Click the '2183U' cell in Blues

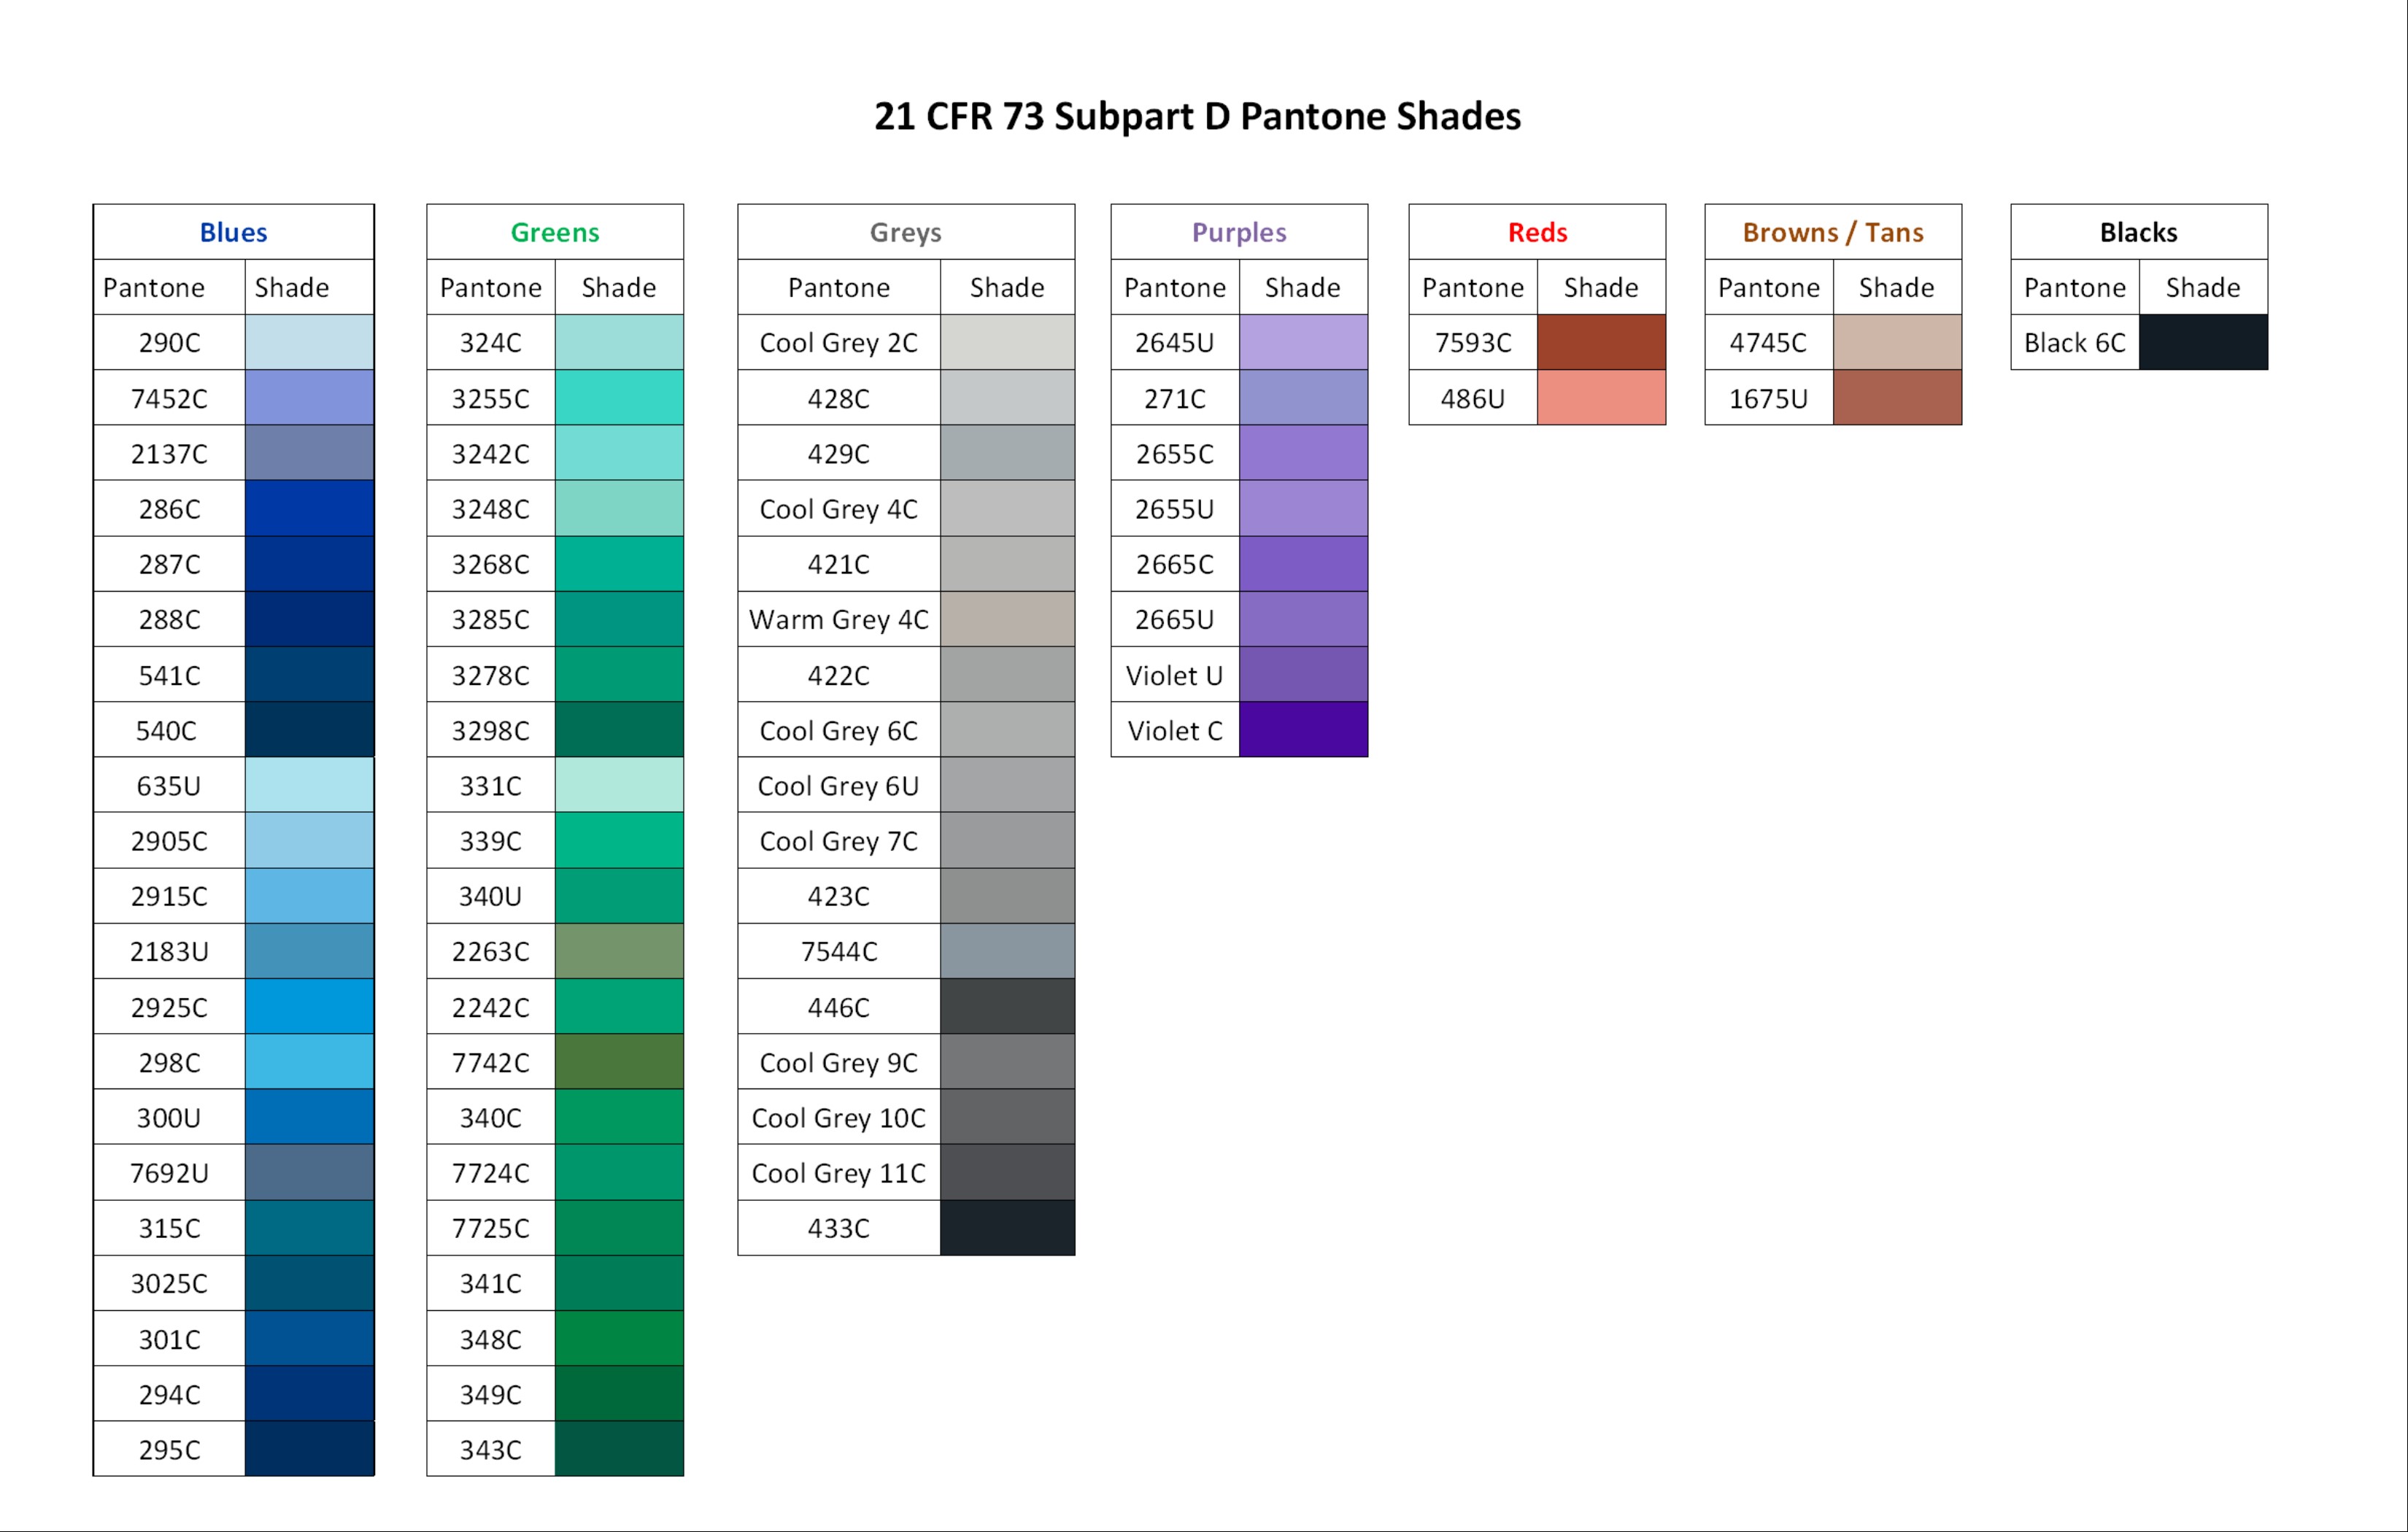pyautogui.click(x=169, y=951)
